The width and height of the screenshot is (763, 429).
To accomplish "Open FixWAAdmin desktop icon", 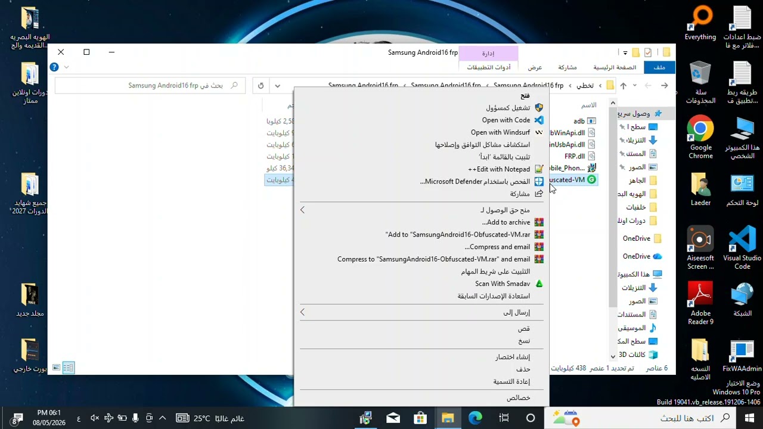I will point(742,356).
